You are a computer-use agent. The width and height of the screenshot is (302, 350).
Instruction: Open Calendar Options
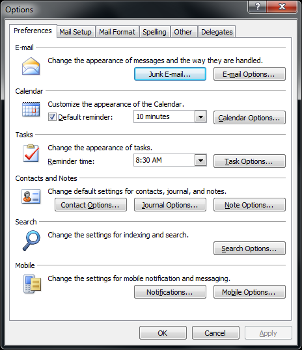249,117
